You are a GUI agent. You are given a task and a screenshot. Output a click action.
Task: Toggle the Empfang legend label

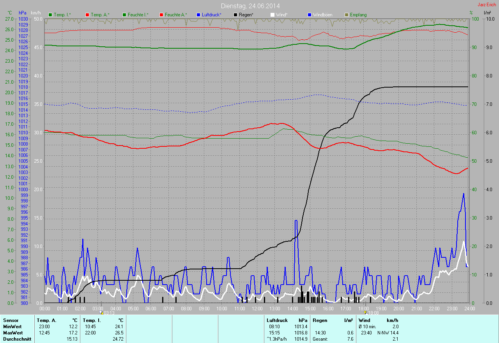click(x=358, y=15)
